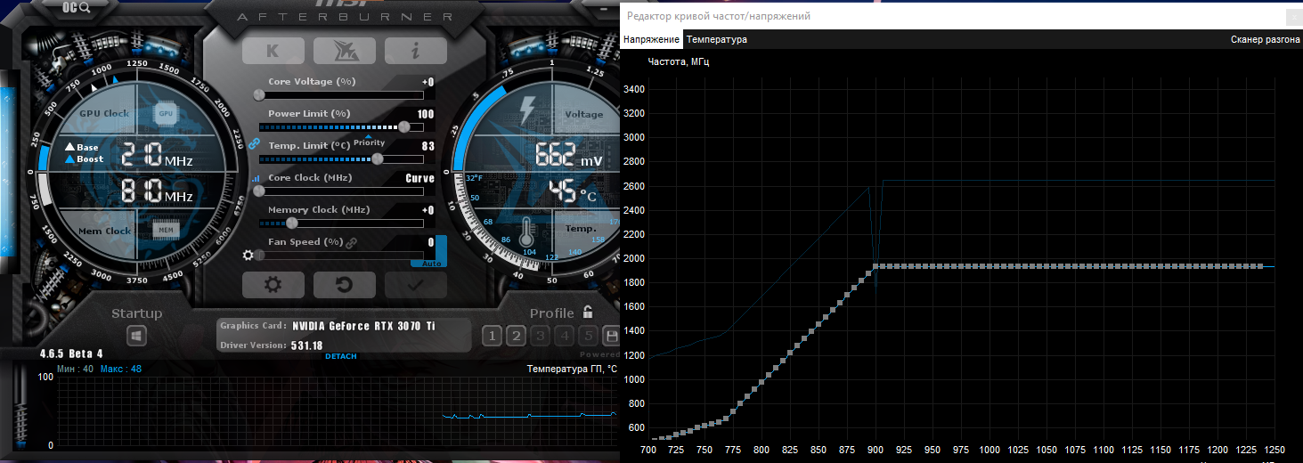Screen dimensions: 1303x463
Task: Click the Core Voltage slider handle
Action: point(260,94)
